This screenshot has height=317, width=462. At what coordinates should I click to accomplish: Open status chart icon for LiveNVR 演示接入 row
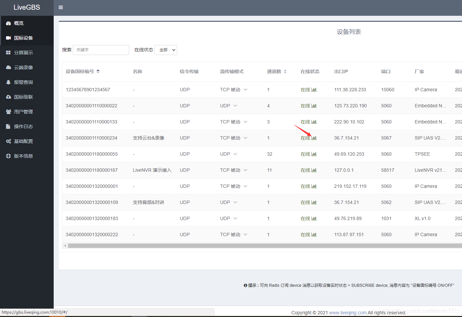pyautogui.click(x=314, y=170)
